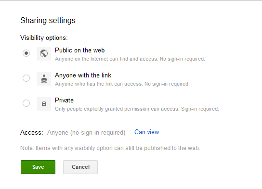Click the person-with-link icon
The height and width of the screenshot is (189, 262).
click(x=44, y=78)
